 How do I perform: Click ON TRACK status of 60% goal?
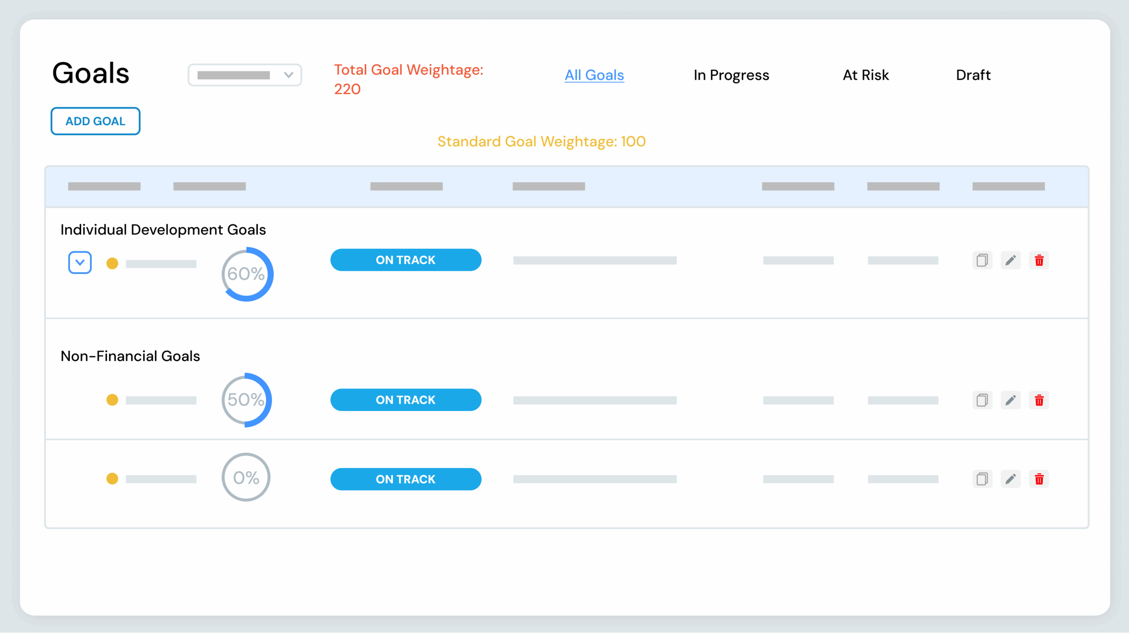coord(406,260)
